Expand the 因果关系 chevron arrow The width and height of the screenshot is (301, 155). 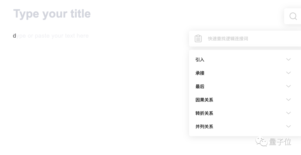pyautogui.click(x=288, y=100)
